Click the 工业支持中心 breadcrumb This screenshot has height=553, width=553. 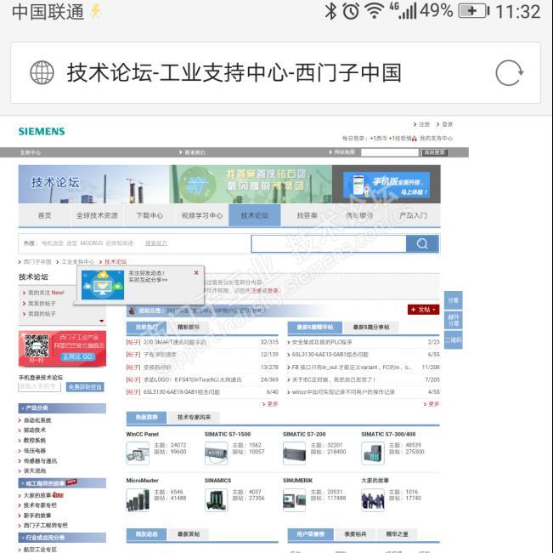78,262
